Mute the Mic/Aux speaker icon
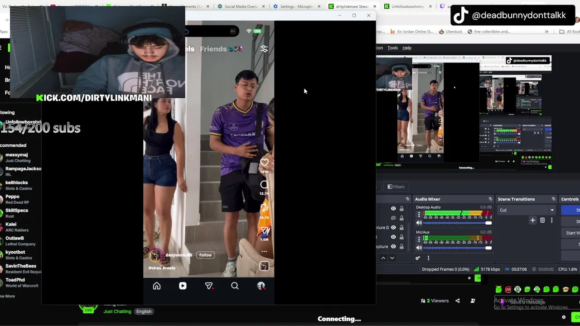The width and height of the screenshot is (580, 326). point(419,247)
